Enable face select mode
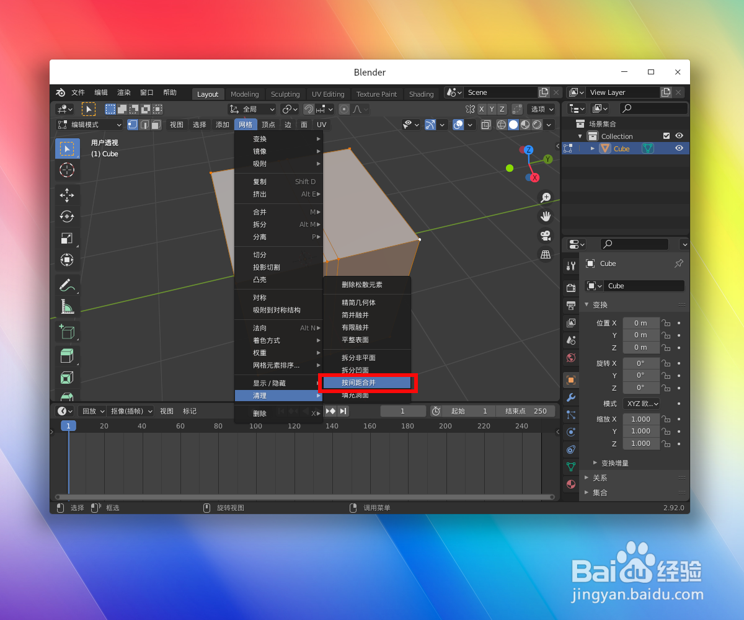The image size is (744, 620). (x=156, y=125)
